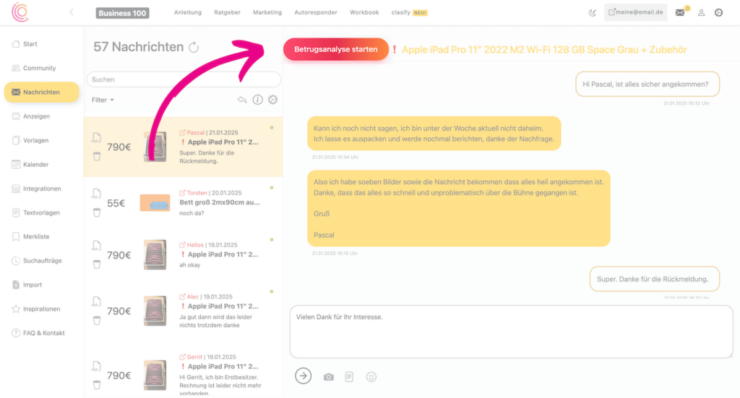Screen dimensions: 740x398
Task: Click bed thumbnail in Torsten's row
Action: tap(155, 203)
